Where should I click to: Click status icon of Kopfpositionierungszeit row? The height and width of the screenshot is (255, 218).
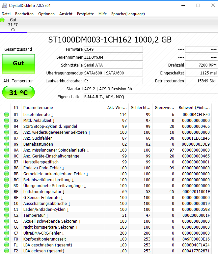click(x=7, y=239)
